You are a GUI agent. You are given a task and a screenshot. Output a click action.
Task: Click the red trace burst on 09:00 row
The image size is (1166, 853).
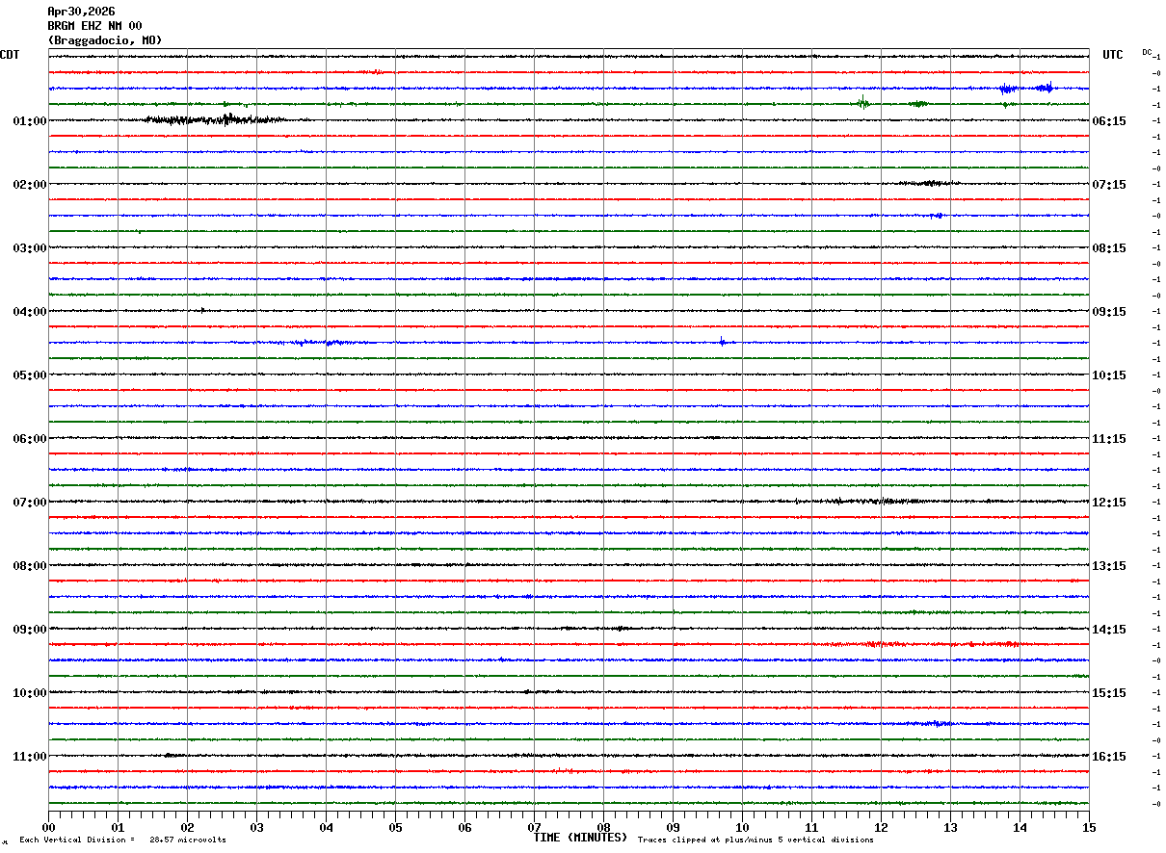(940, 643)
